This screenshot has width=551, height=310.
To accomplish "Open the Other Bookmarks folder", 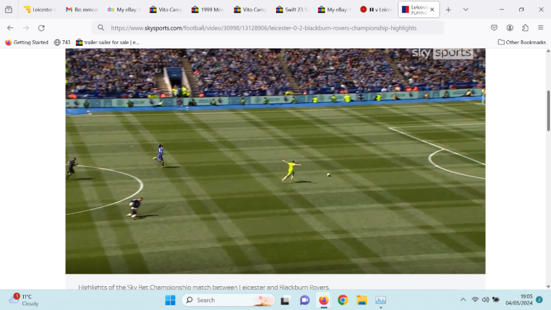I will (522, 42).
